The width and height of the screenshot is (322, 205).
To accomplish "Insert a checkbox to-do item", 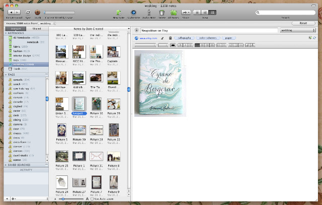I will [231, 45].
